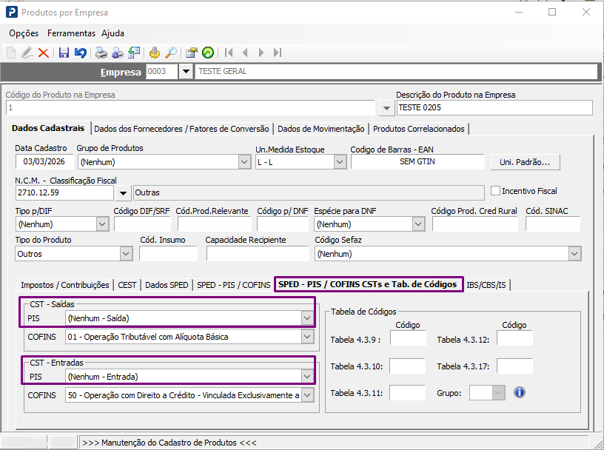Click the Cód.Prod.Relevante field
Screen dimensions: 604x450
214,224
